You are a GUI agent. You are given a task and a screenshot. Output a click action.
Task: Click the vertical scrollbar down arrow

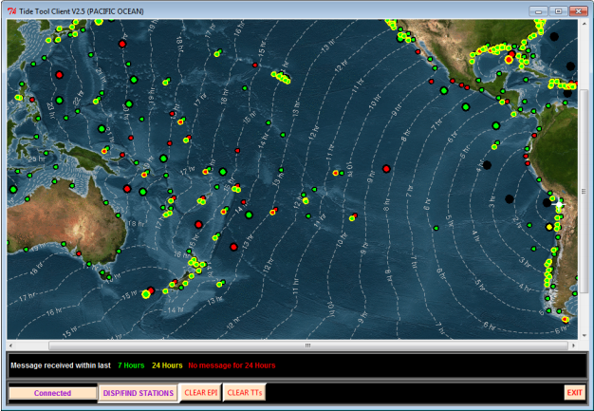click(x=584, y=336)
